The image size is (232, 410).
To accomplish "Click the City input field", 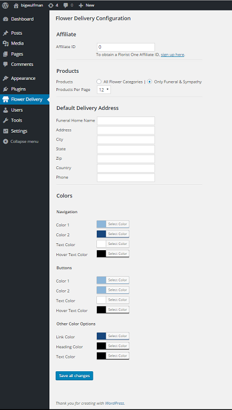I will pyautogui.click(x=126, y=140).
